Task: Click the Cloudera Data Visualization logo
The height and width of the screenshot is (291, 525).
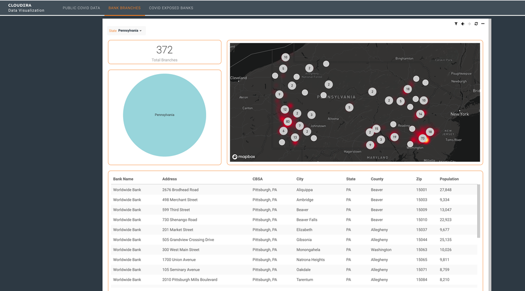Action: [26, 8]
